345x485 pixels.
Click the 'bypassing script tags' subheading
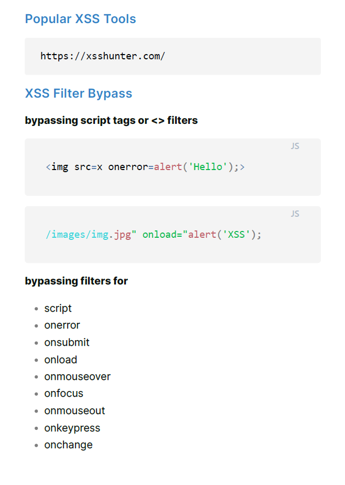(111, 120)
